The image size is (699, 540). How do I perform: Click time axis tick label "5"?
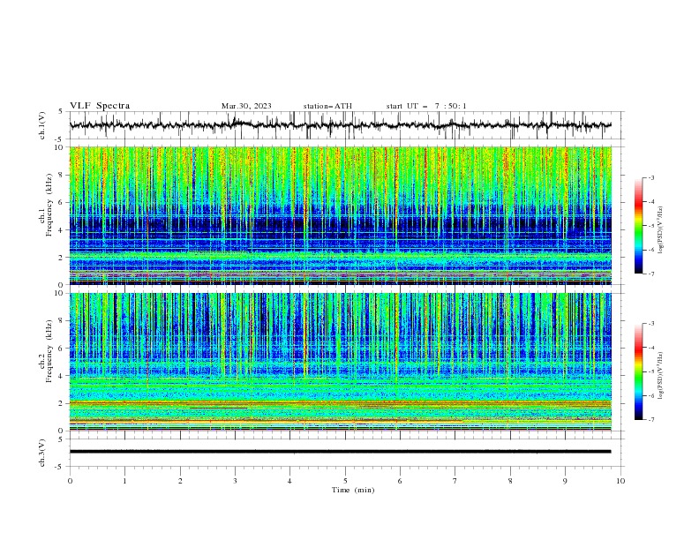[345, 481]
